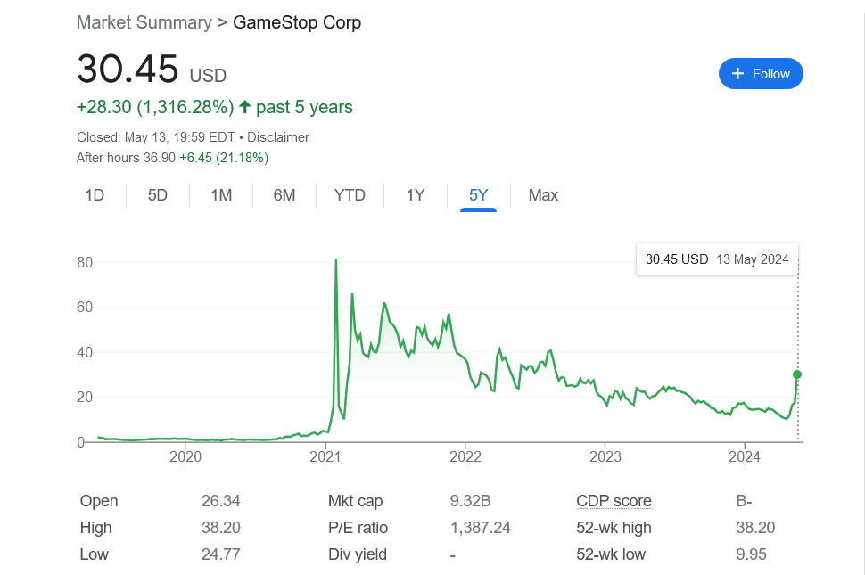The height and width of the screenshot is (575, 865).
Task: Switch chart to the 6M range
Action: [284, 195]
